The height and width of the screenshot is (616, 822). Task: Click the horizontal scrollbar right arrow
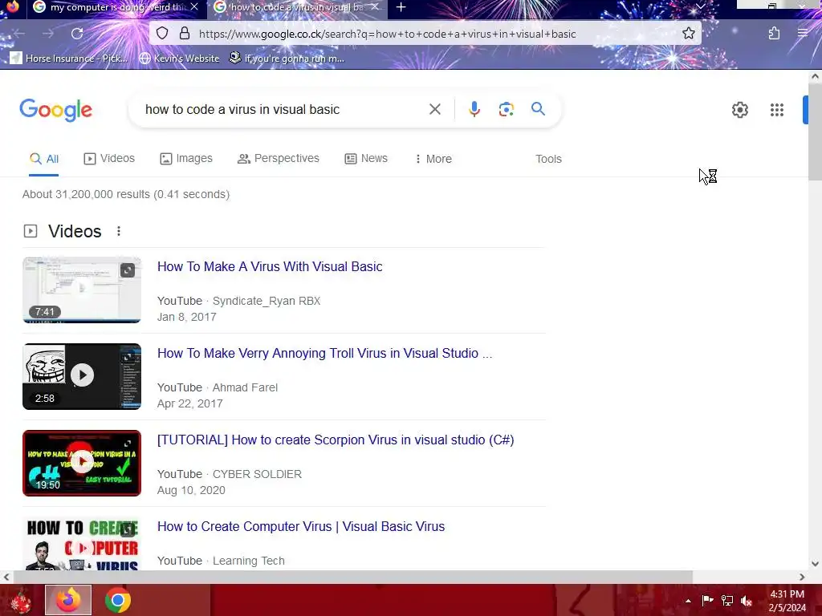click(x=802, y=577)
